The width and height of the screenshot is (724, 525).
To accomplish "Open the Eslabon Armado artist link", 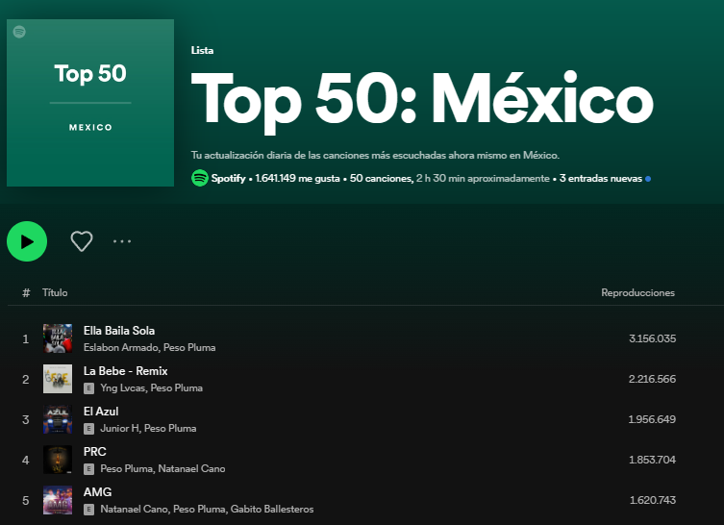I will click(x=121, y=347).
